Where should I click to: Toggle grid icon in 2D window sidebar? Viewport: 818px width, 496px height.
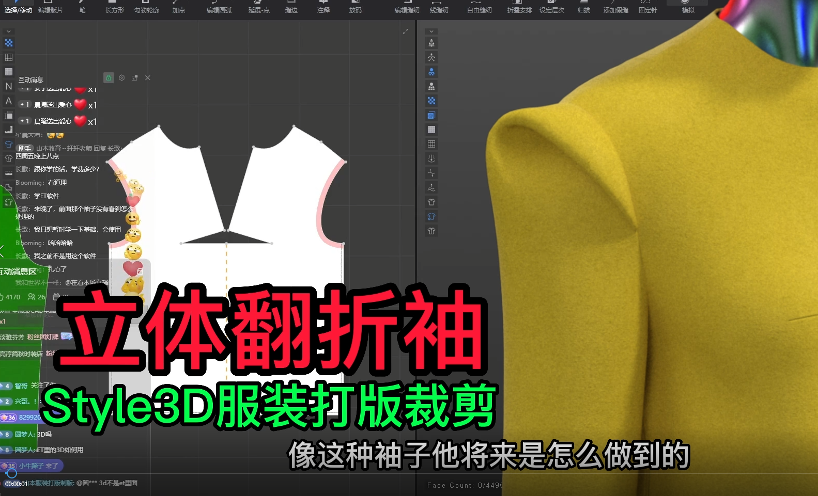[9, 57]
